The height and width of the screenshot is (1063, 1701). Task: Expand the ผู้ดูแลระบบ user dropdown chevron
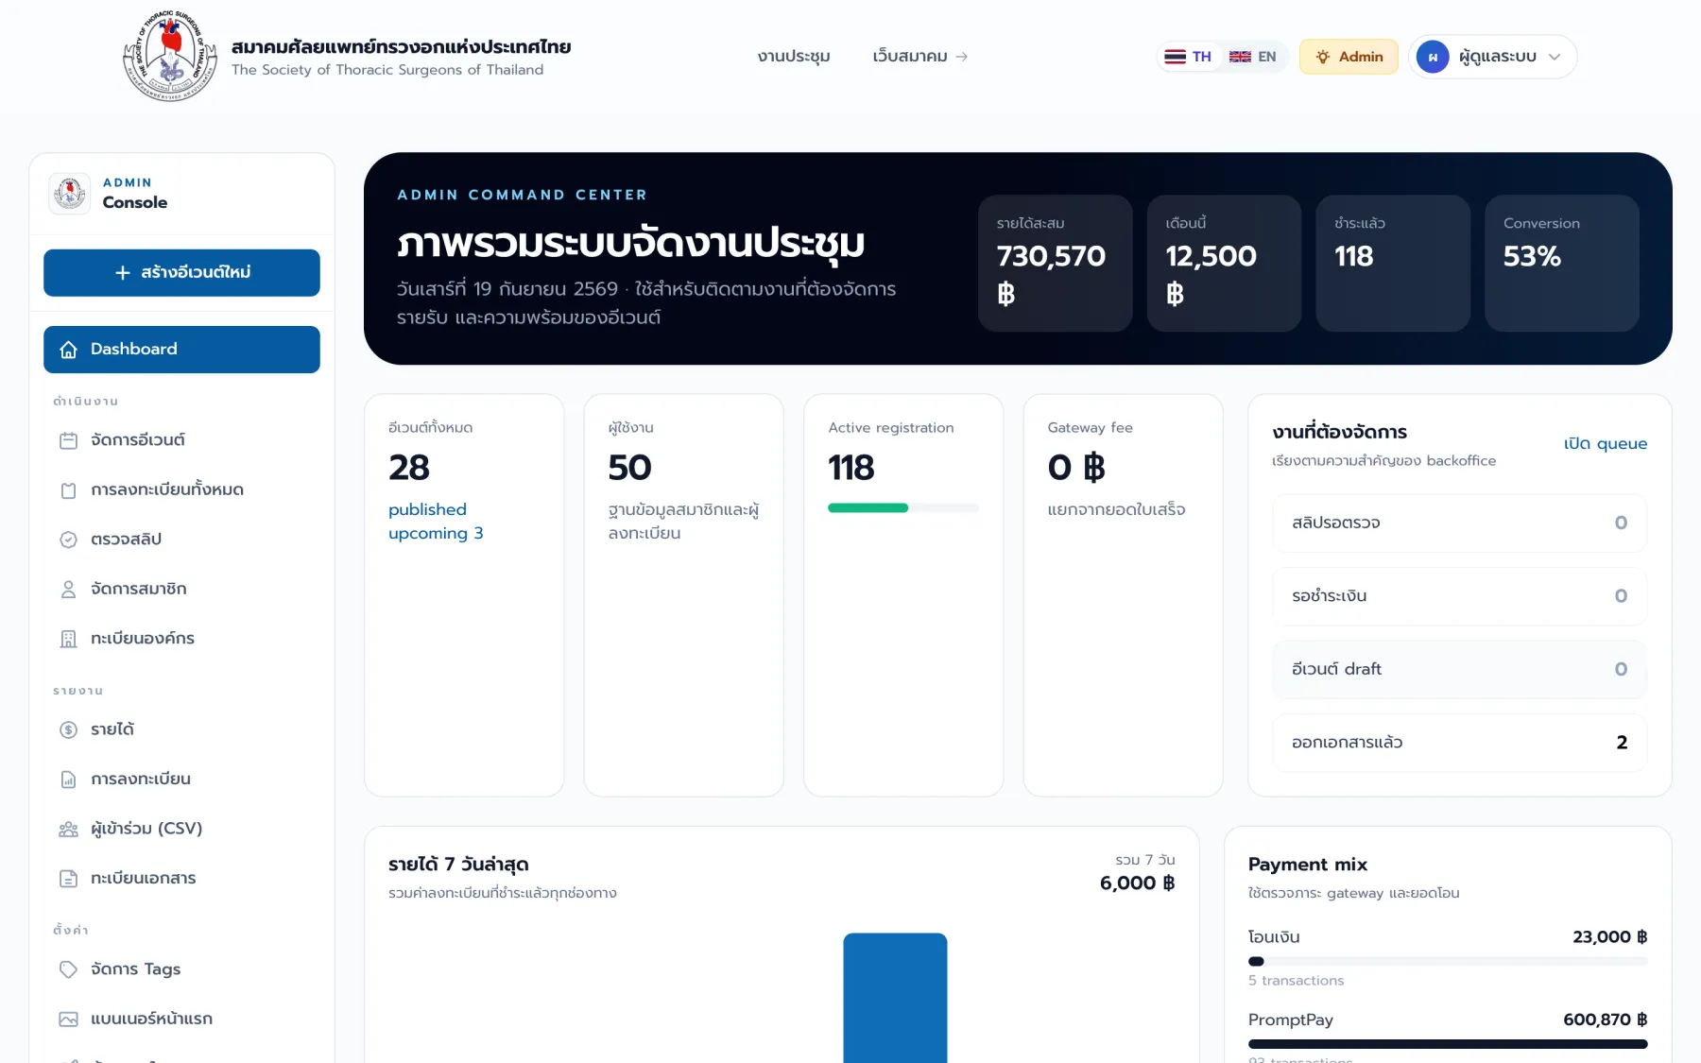(1555, 57)
